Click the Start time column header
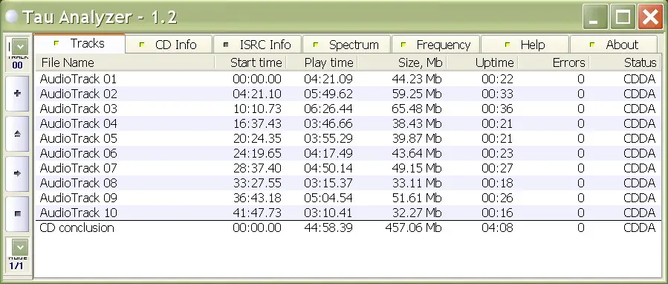 tap(250, 62)
